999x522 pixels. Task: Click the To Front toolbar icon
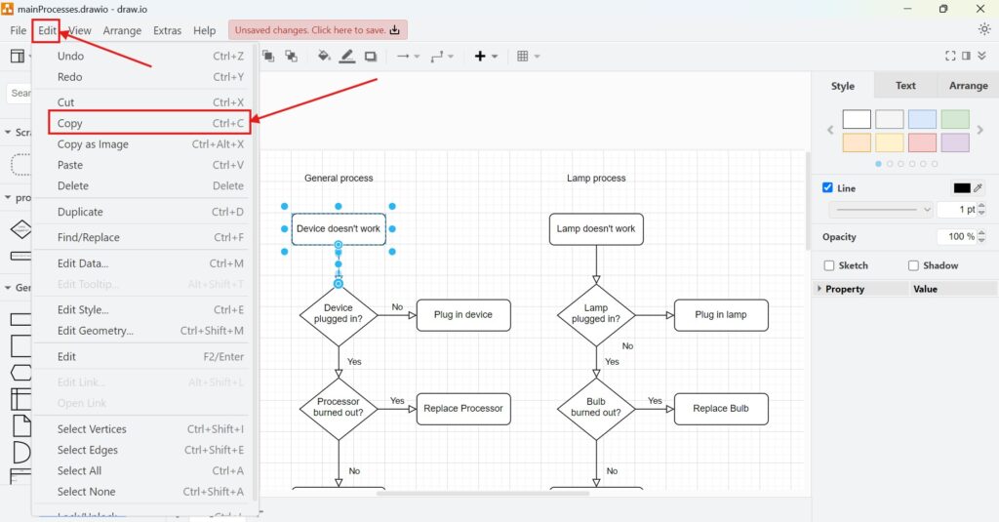[x=268, y=57]
